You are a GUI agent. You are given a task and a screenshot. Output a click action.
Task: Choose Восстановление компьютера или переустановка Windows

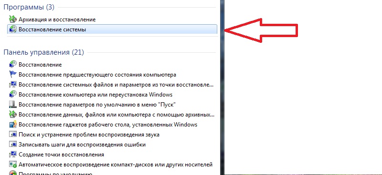95,95
